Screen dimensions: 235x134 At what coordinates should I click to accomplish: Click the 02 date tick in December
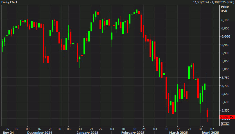point(17,129)
